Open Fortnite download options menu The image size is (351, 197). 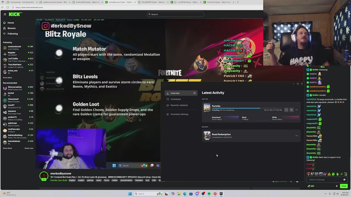(297, 110)
